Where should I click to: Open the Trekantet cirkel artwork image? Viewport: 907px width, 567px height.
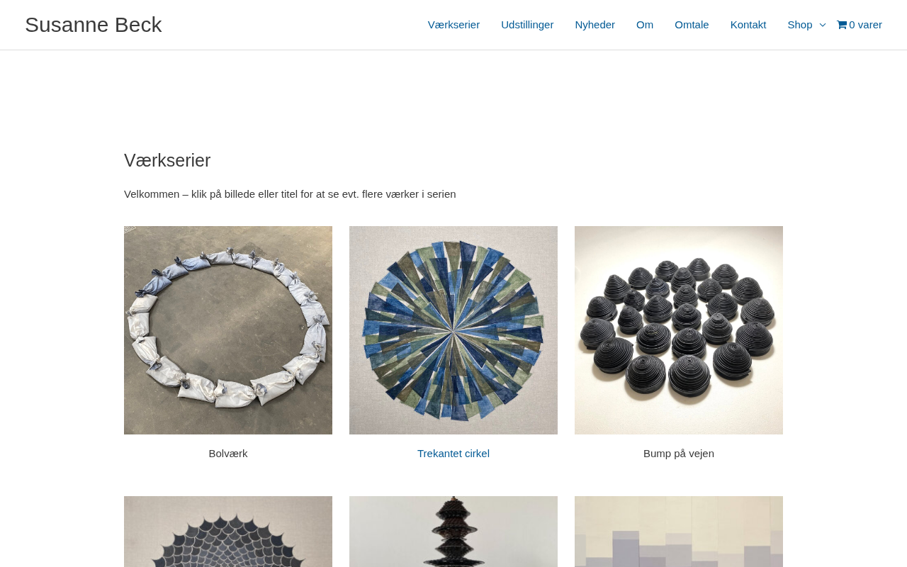453,330
